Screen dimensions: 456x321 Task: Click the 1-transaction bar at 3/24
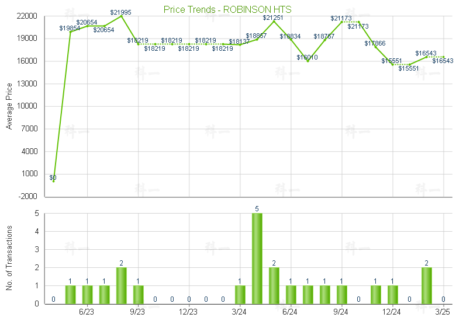click(240, 295)
